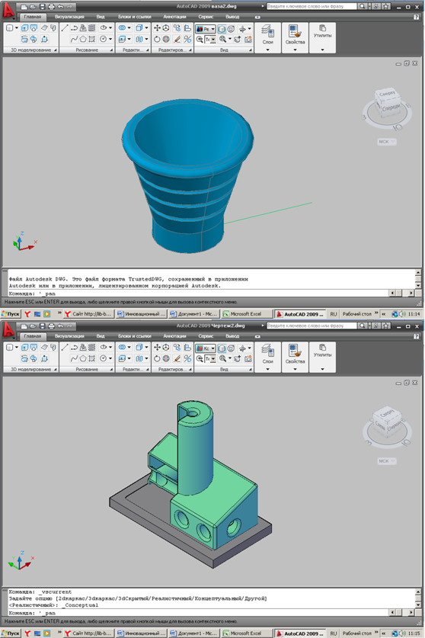
Task: Open Визуализация tab in ваза2.dwg ribbon
Action: pos(69,17)
